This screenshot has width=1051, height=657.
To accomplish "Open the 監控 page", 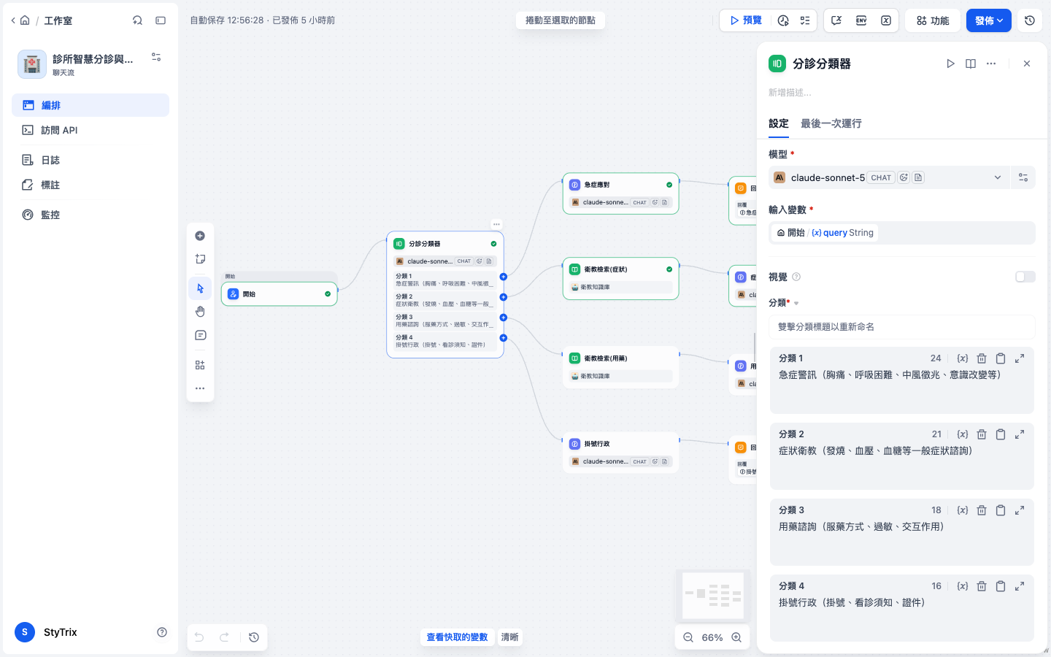I will [x=91, y=215].
